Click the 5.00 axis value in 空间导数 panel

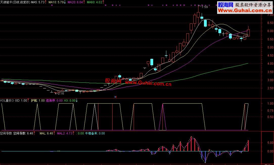(270, 143)
